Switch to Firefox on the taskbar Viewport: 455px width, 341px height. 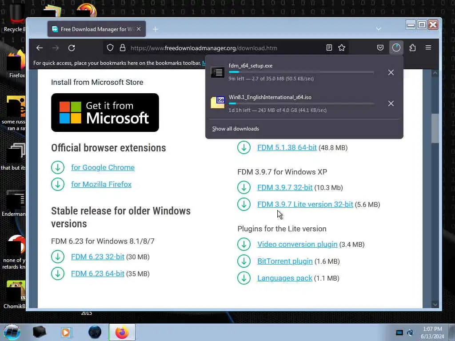point(122,332)
